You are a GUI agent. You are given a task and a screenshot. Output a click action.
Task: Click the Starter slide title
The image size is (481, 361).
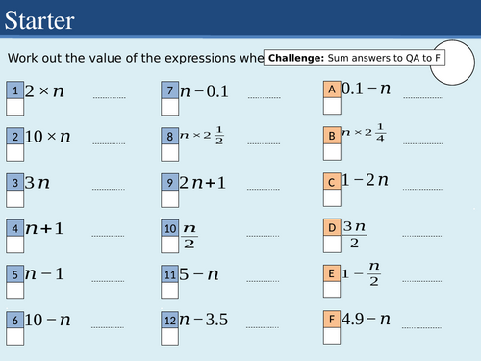tap(39, 20)
